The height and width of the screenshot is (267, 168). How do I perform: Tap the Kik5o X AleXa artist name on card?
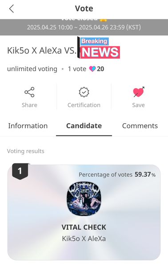tap(84, 239)
